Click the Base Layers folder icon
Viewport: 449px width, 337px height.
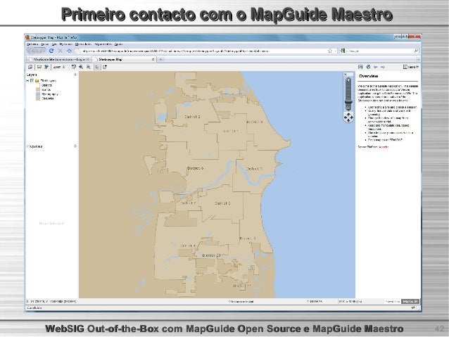pos(37,81)
